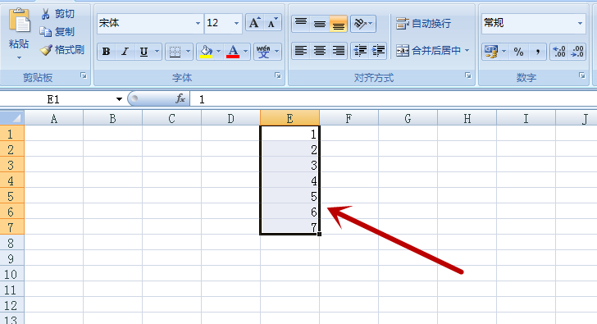This screenshot has height=324, width=597.
Task: Set top vertical alignment
Action: pos(301,23)
